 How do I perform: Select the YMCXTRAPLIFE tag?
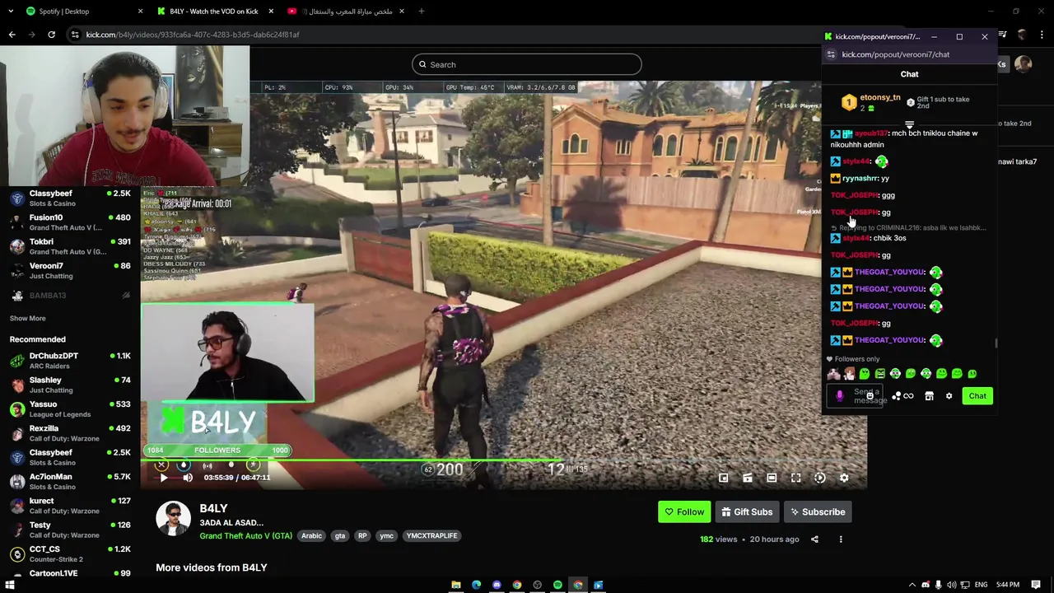point(431,536)
